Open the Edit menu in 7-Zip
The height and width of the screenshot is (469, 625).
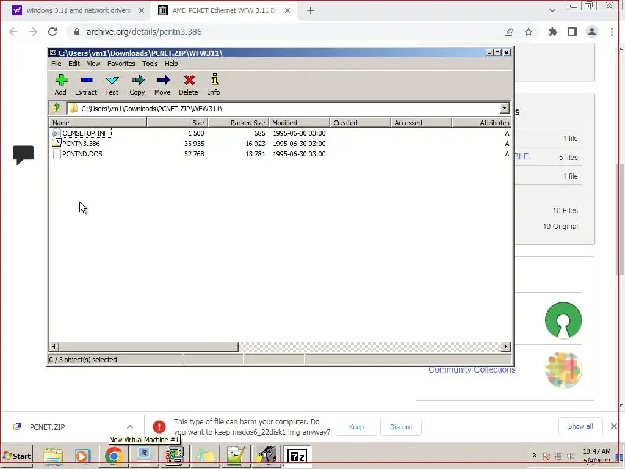74,64
